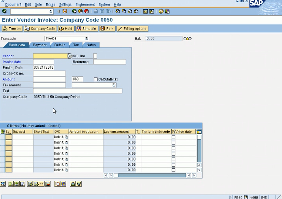The height and width of the screenshot is (199, 282).
Task: Click the Select all rows icon
Action: pyautogui.click(x=11, y=184)
